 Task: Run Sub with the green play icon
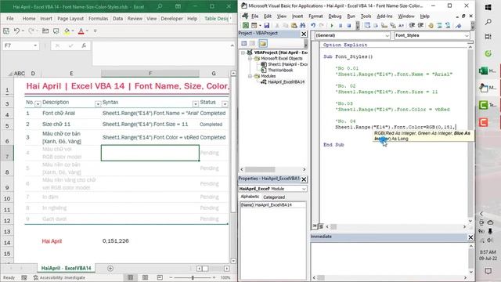pyautogui.click(x=332, y=26)
